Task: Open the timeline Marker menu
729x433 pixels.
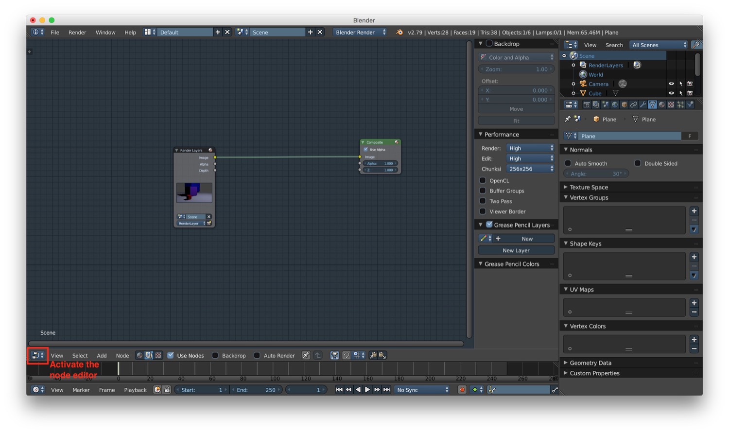Action: [x=81, y=390]
